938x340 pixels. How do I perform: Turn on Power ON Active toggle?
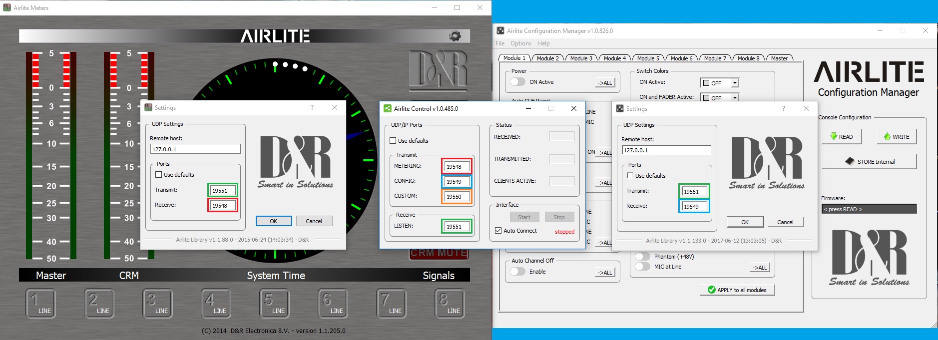pyautogui.click(x=517, y=82)
